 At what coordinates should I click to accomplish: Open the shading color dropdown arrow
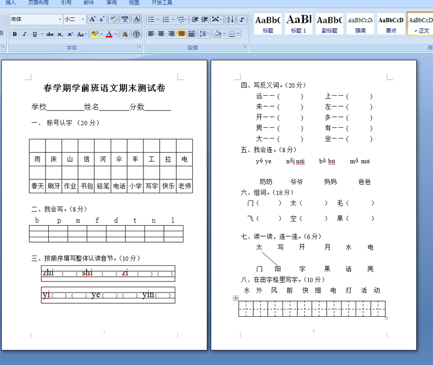224,34
